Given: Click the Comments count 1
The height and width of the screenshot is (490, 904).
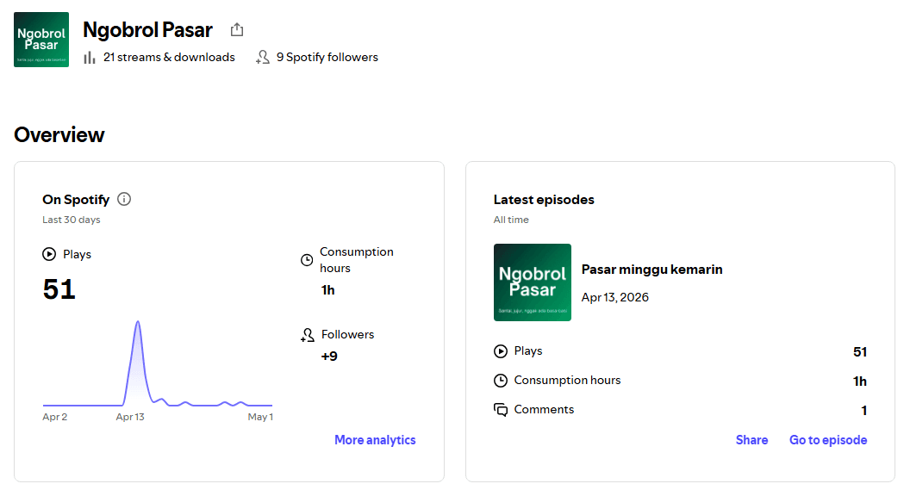Looking at the screenshot, I should click(x=863, y=411).
